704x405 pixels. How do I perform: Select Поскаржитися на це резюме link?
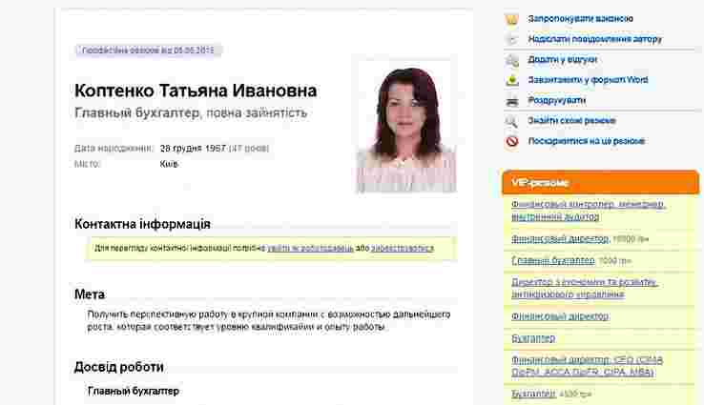point(587,141)
